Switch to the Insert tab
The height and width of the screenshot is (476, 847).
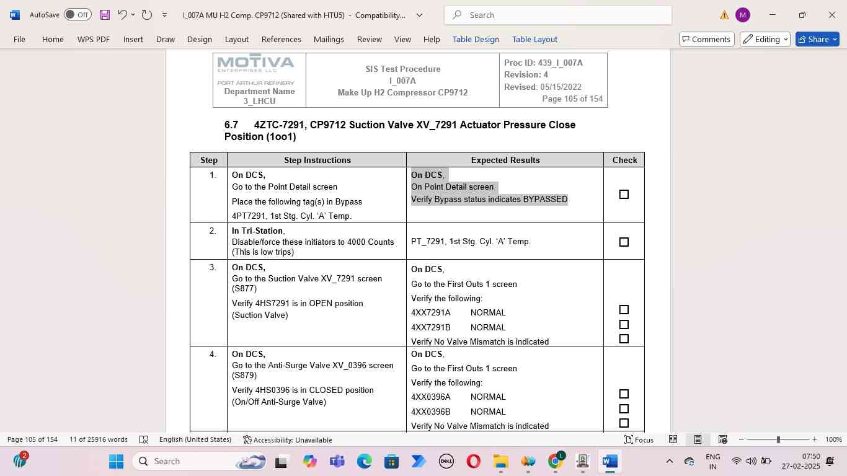[x=133, y=39]
